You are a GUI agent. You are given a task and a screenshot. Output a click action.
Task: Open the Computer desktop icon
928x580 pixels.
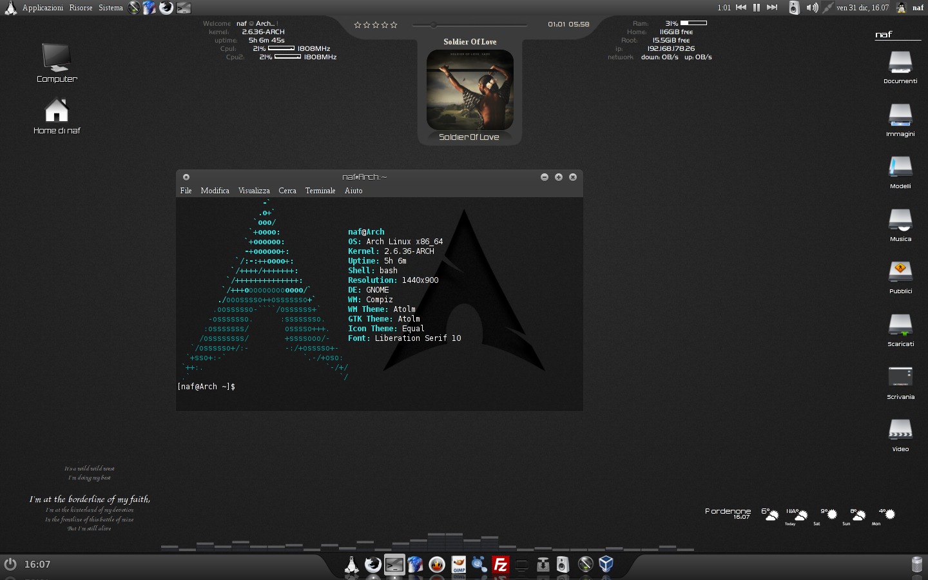tap(57, 63)
